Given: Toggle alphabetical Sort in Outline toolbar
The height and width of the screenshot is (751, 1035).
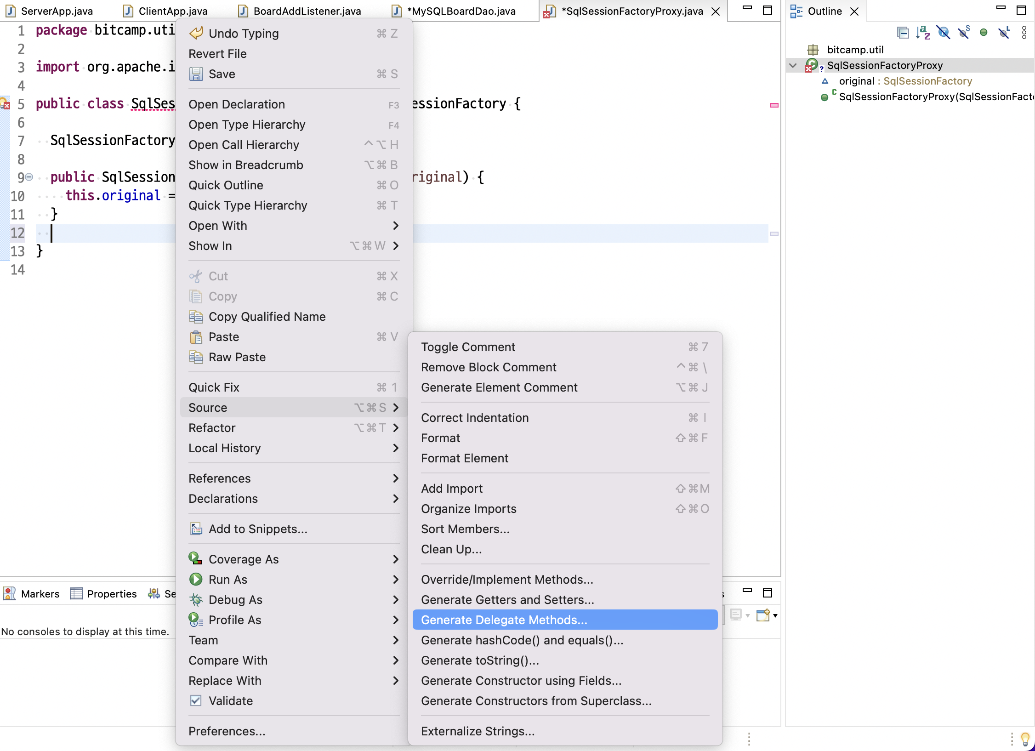Looking at the screenshot, I should coord(923,33).
